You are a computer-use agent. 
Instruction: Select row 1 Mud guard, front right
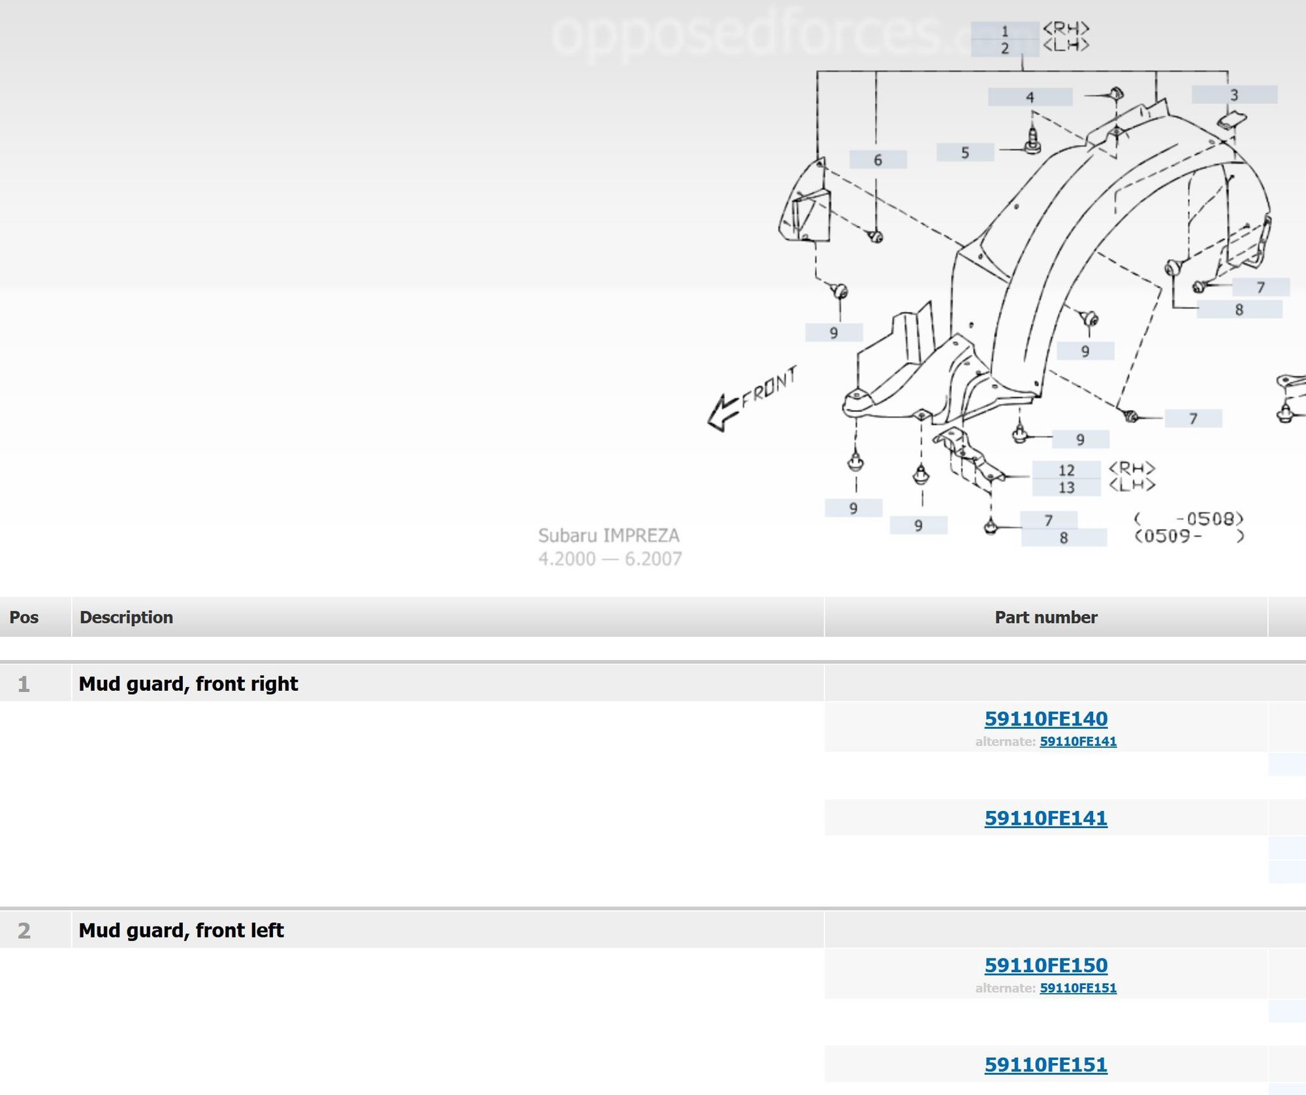pos(188,684)
